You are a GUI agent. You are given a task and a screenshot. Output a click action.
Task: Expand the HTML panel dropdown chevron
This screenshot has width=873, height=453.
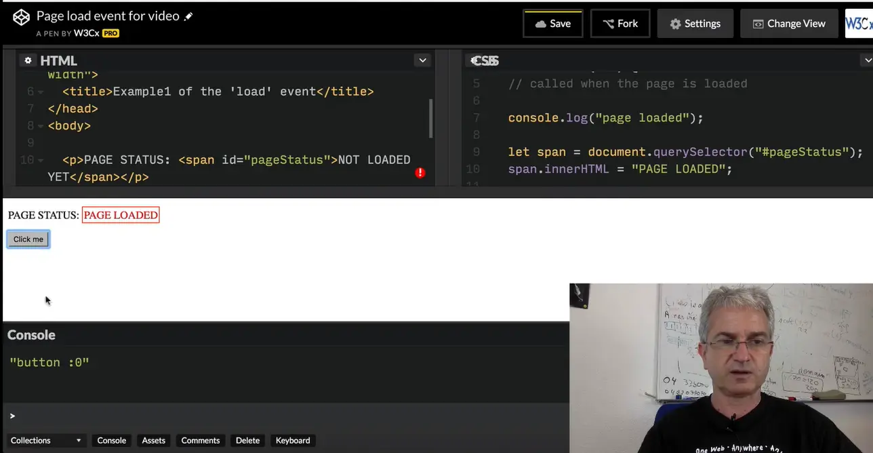pyautogui.click(x=423, y=60)
